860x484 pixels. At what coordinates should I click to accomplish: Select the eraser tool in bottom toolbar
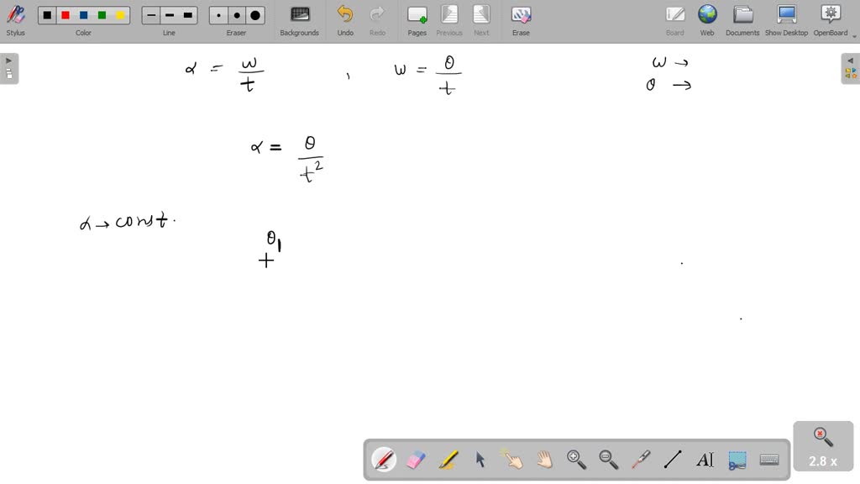(416, 460)
